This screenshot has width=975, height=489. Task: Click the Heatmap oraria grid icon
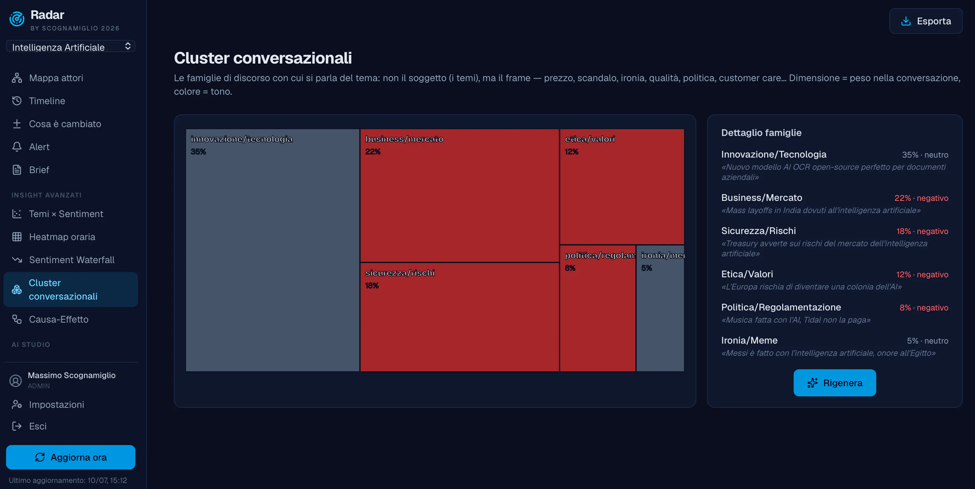click(17, 237)
